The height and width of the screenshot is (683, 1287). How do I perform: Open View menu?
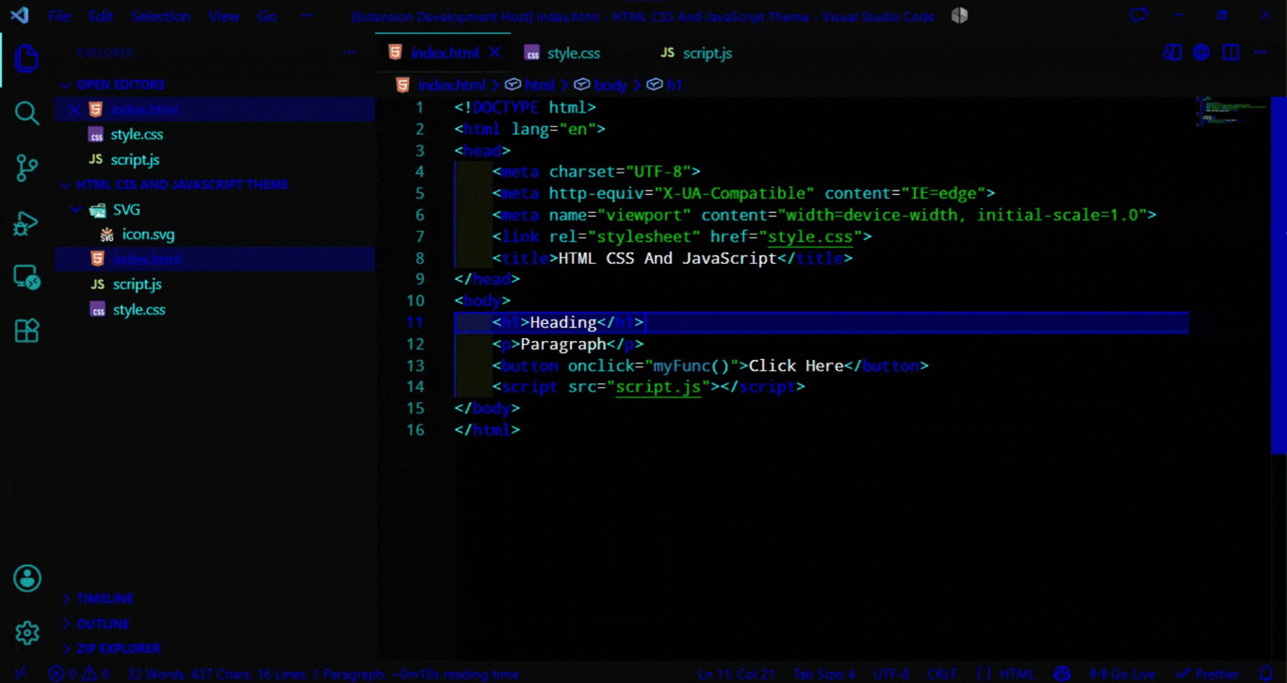click(223, 16)
